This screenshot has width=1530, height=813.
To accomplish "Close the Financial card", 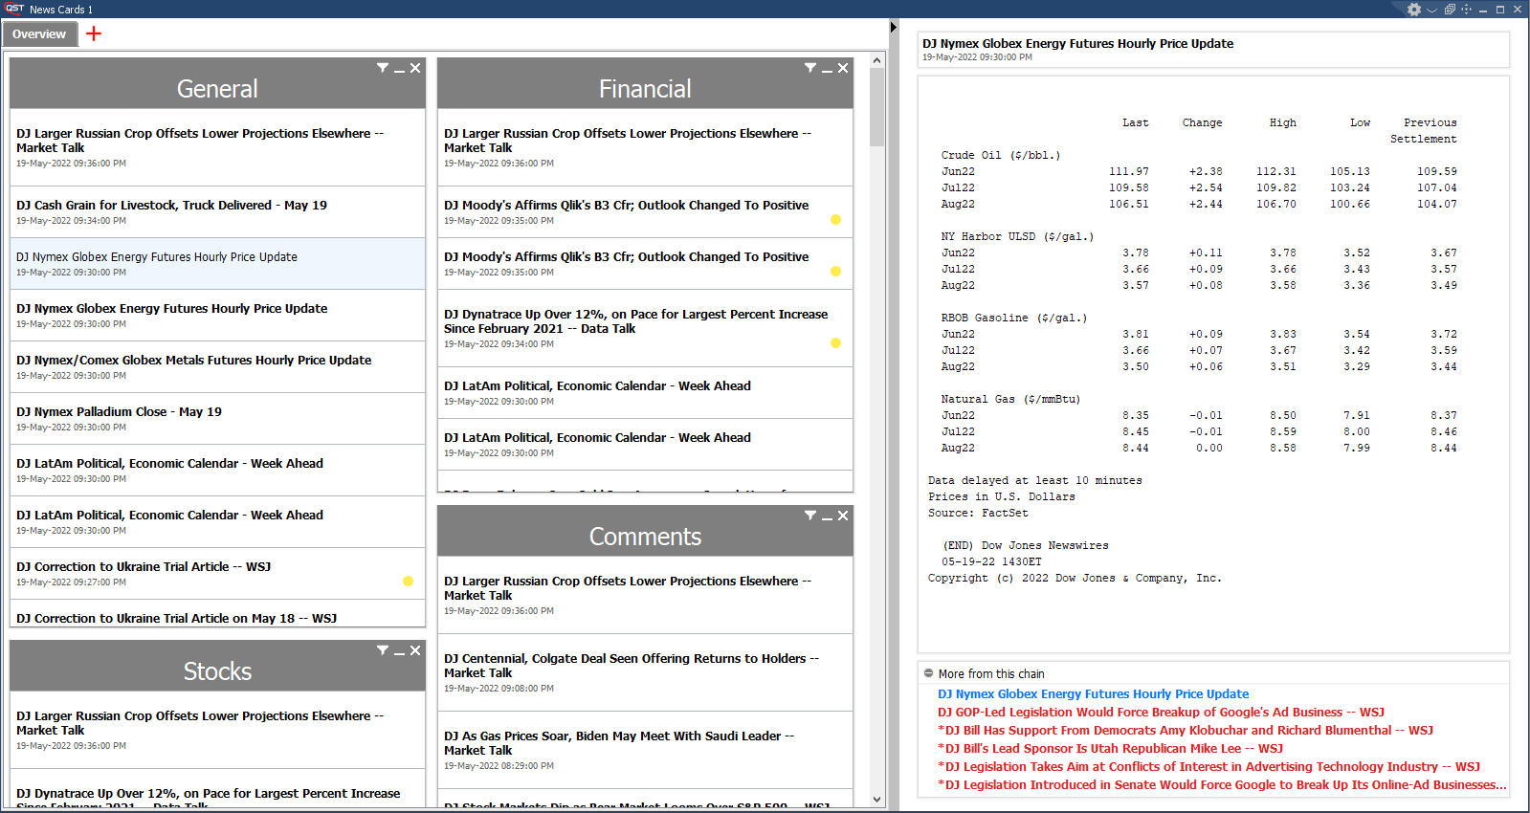I will point(843,68).
